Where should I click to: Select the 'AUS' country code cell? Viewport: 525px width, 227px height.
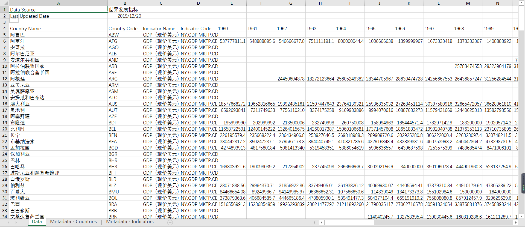[125, 104]
